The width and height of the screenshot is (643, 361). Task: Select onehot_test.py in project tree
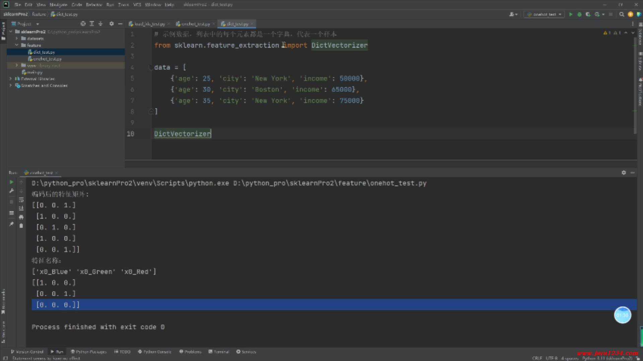pos(47,59)
